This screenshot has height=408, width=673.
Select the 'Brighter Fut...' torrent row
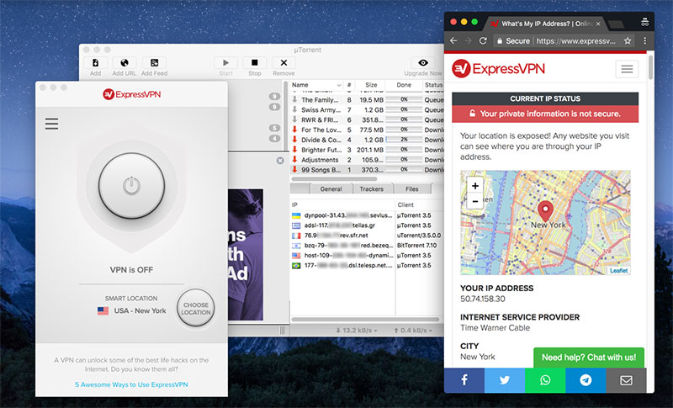(x=368, y=150)
